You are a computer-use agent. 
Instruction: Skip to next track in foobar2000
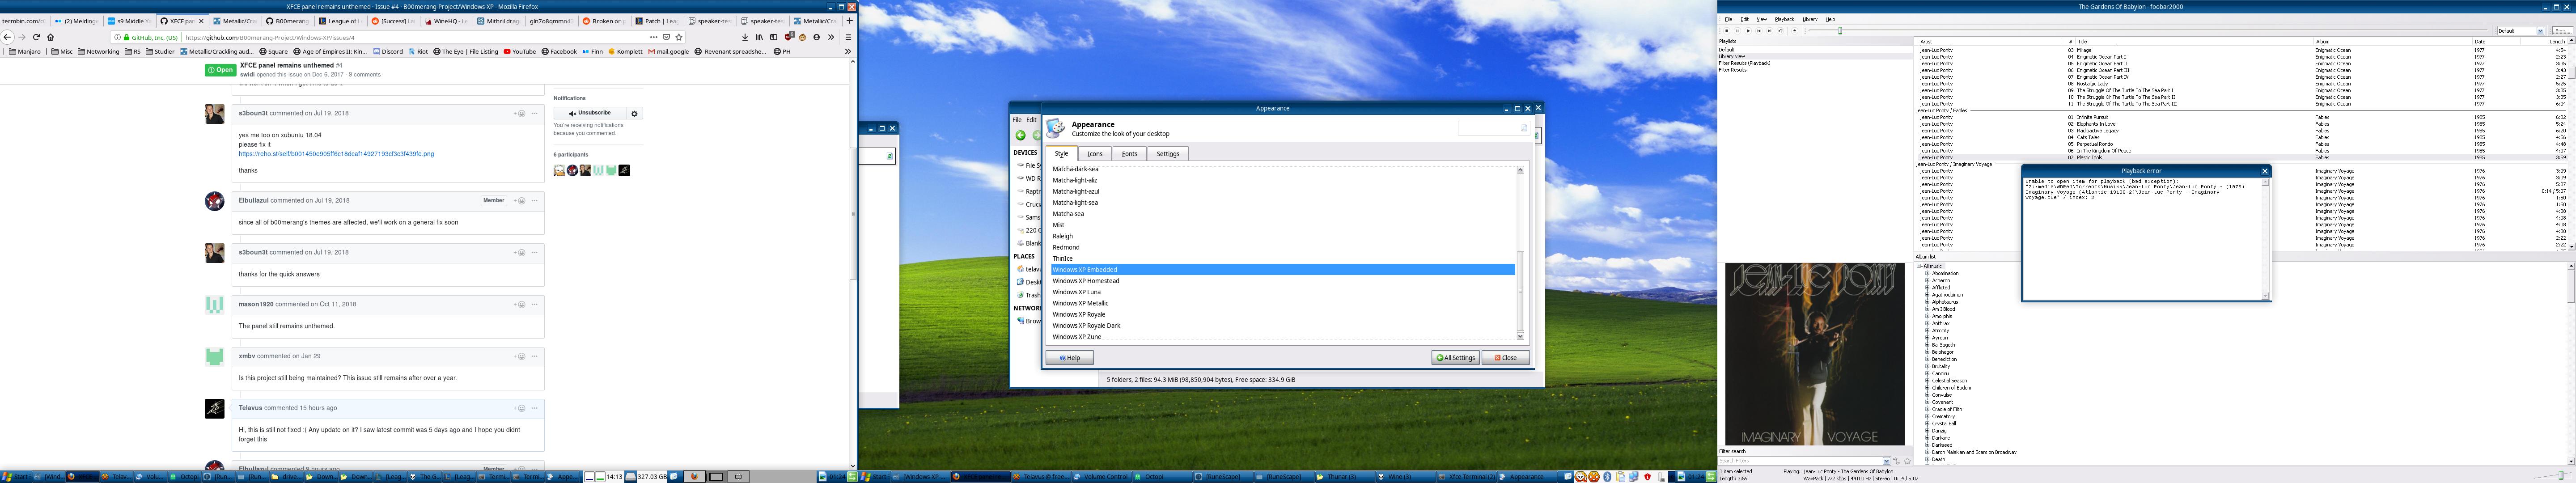tap(1770, 31)
